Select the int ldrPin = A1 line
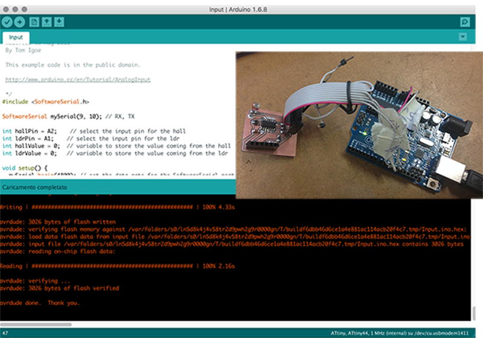The height and width of the screenshot is (338, 483). point(91,139)
